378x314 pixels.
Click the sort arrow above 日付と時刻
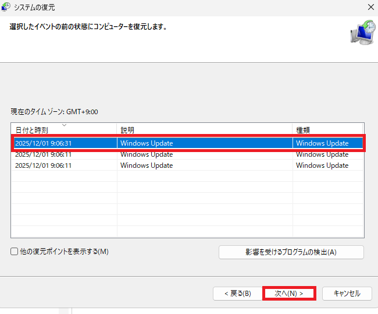tap(64, 125)
